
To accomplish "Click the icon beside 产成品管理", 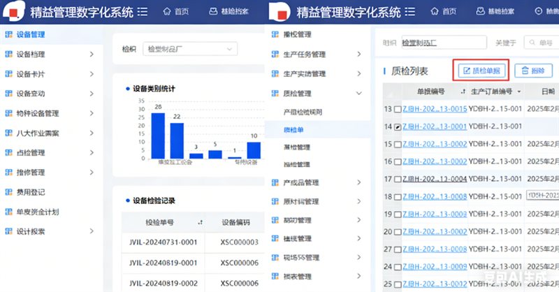I will [275, 182].
